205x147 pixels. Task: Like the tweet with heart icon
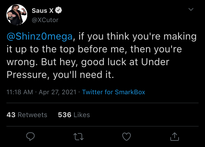tap(127, 137)
